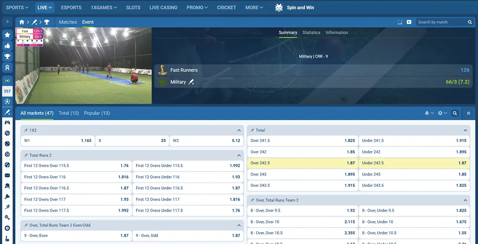Click the trophy breadcrumb icon
Viewport: 478px width, 244px height.
[x=47, y=22]
